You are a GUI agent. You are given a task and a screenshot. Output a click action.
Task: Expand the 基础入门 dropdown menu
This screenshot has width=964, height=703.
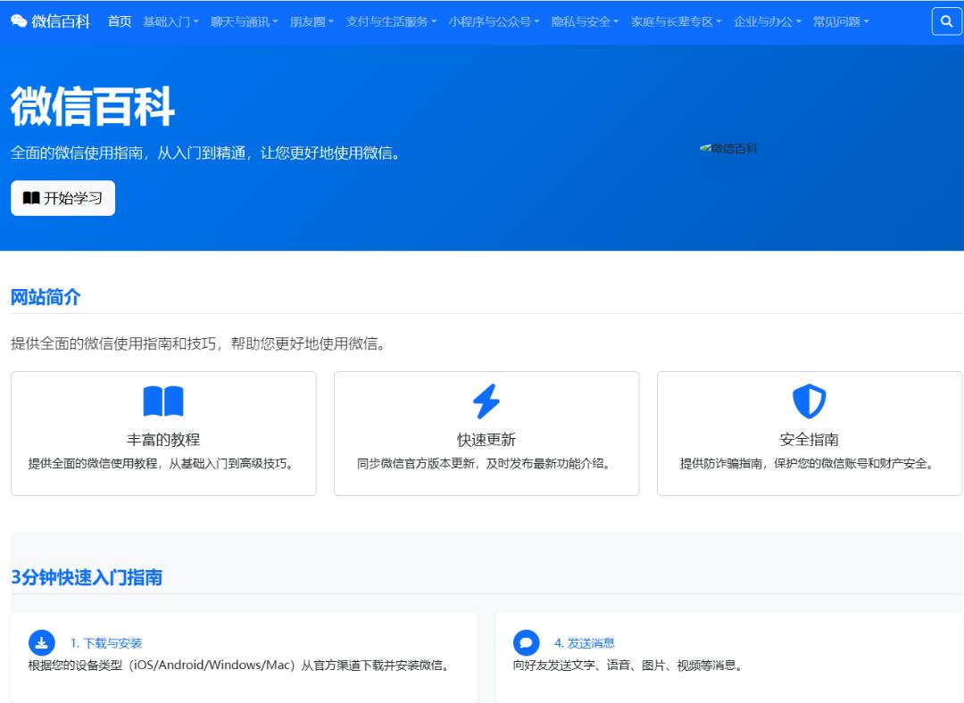pos(170,21)
